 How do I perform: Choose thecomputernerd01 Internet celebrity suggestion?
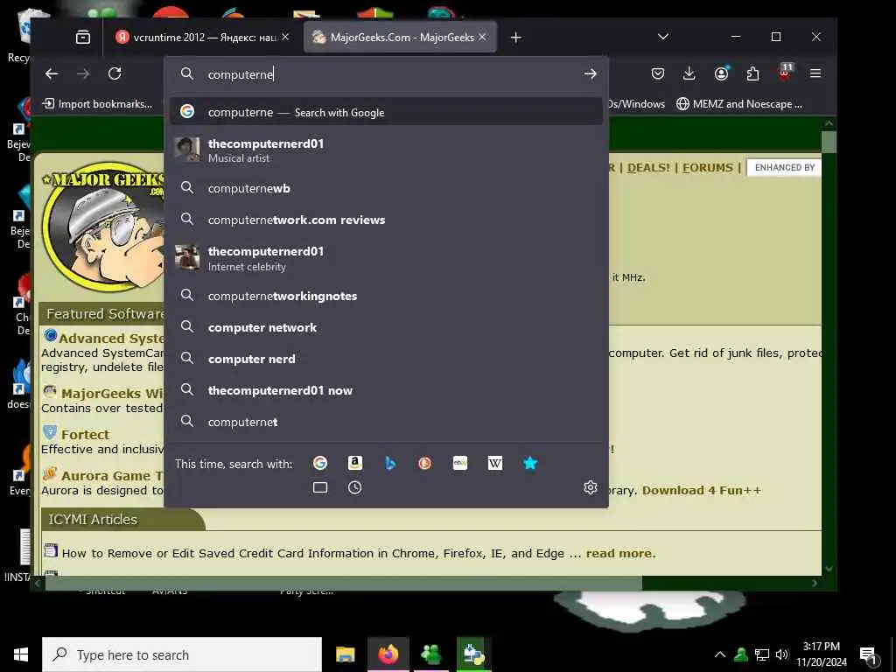coord(386,258)
